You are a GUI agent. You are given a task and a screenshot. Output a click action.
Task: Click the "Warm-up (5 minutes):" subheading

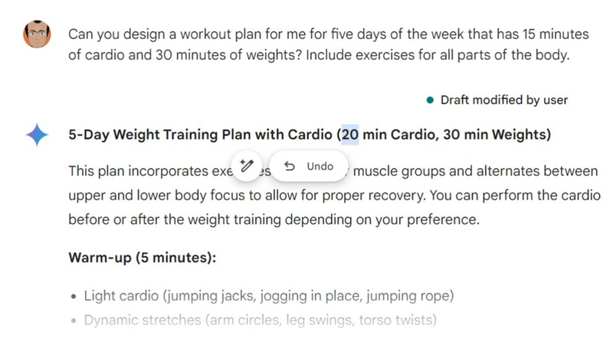tap(142, 258)
